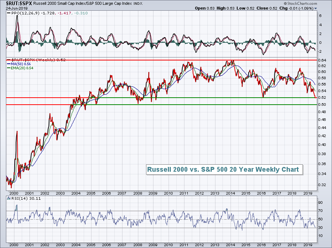Click the $RUT:$SPX (Weekly) legend label
Viewport: 332px width, 248px height.
pyautogui.click(x=33, y=60)
